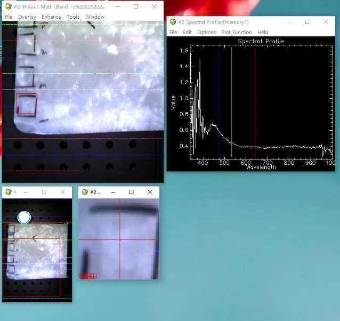Open the Tools menu in image window
The height and width of the screenshot is (321, 340).
73,17
